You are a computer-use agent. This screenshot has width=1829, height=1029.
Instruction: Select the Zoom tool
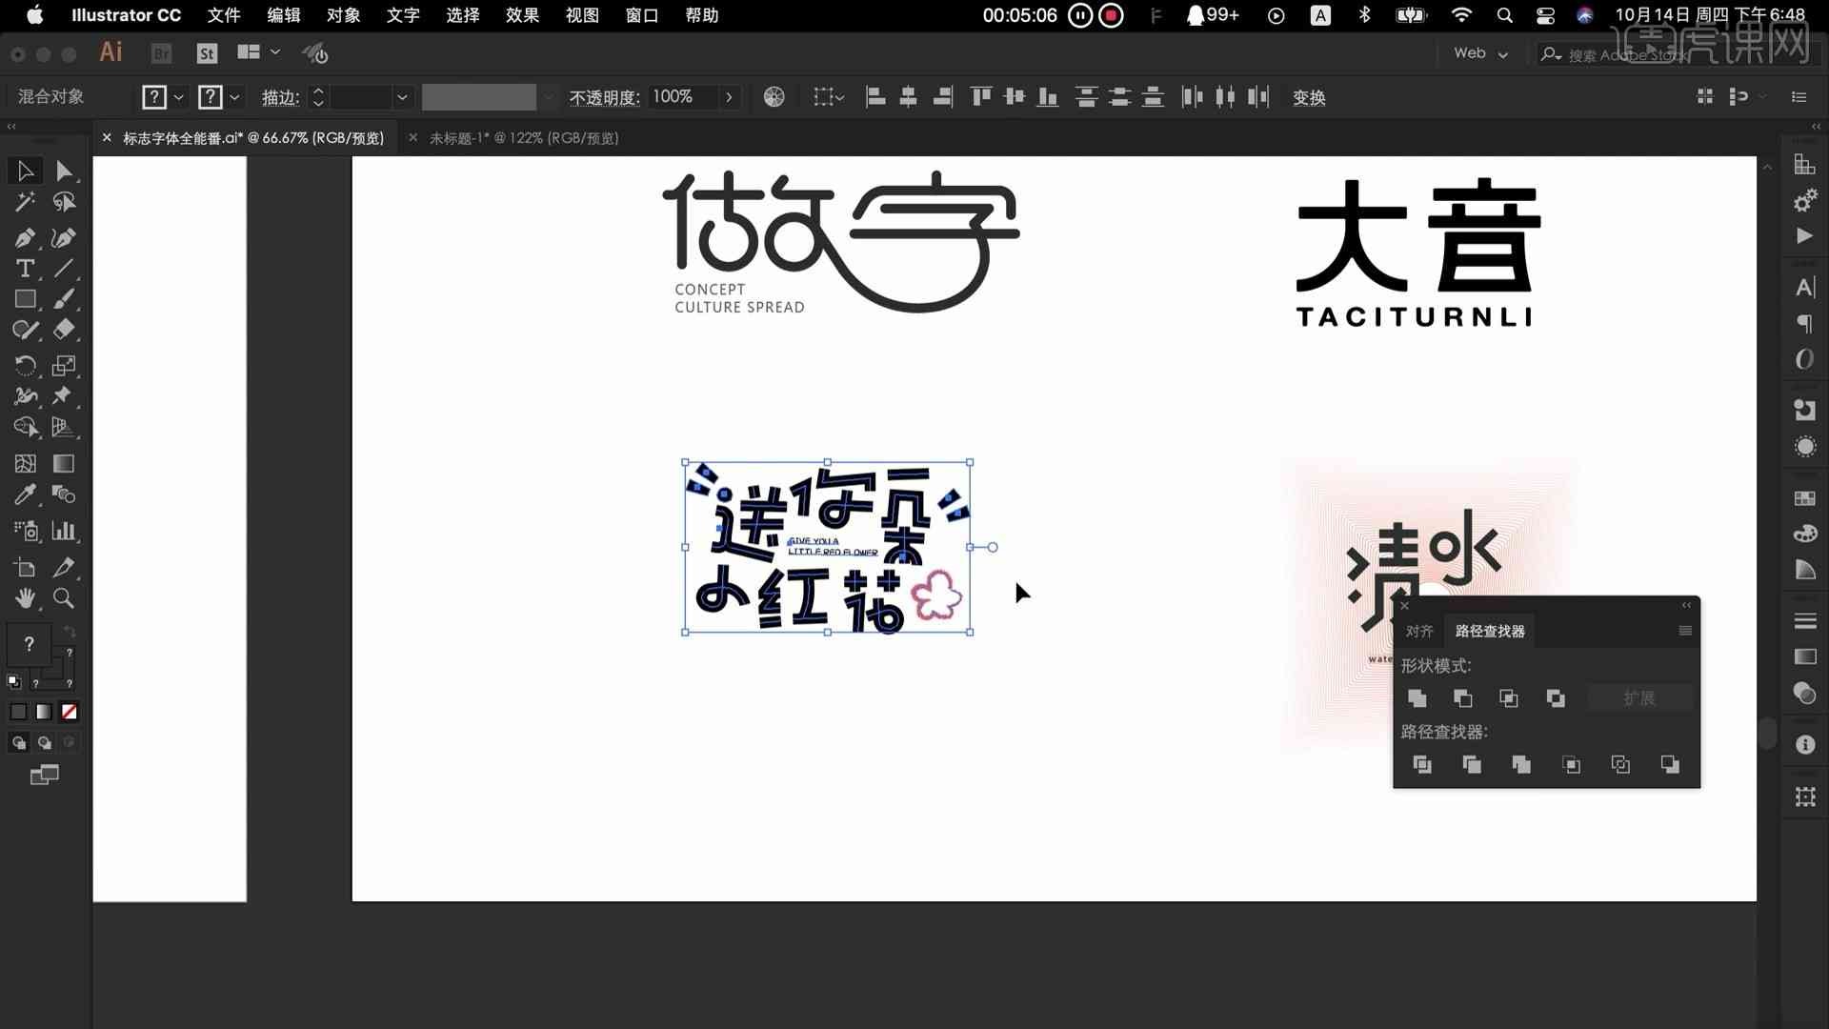(x=63, y=598)
